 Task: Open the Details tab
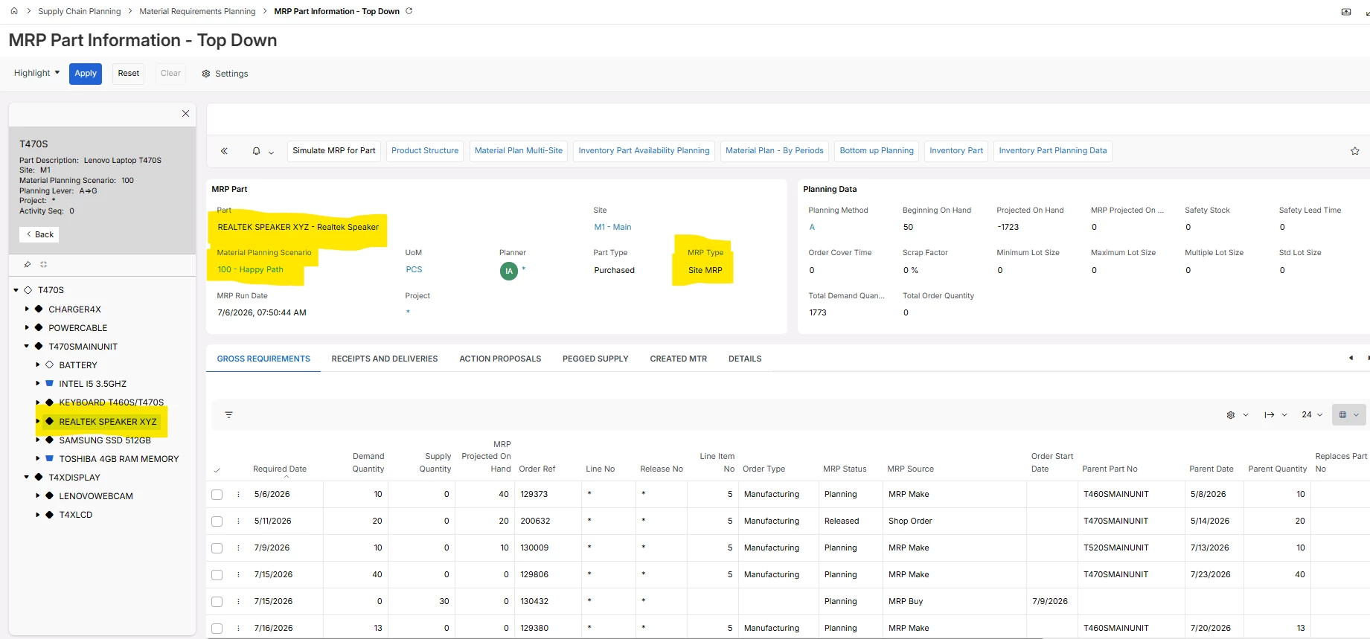pyautogui.click(x=745, y=359)
